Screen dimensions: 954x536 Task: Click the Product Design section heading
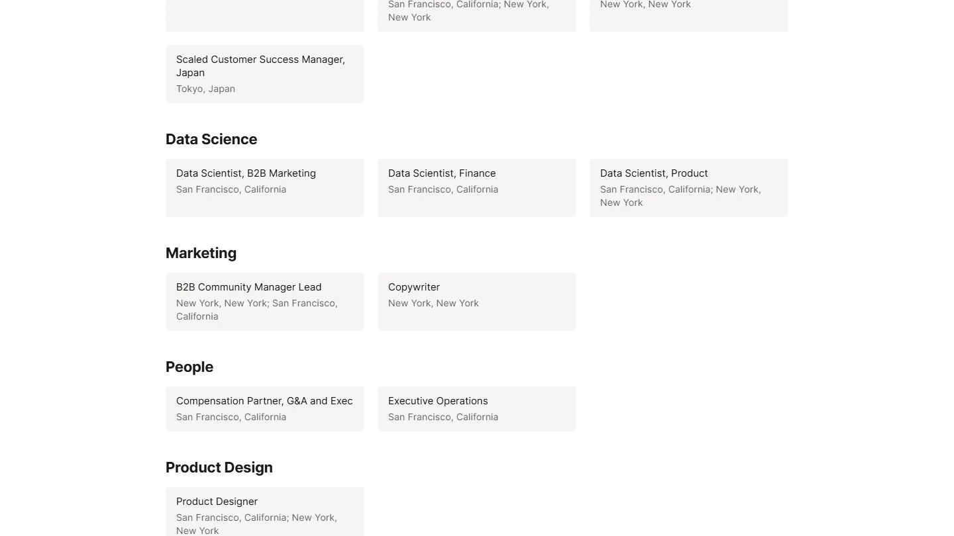[219, 467]
